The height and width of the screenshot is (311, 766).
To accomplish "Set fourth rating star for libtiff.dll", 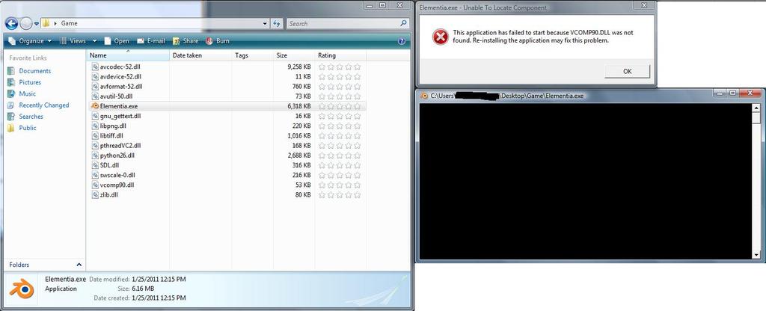I will coord(349,135).
